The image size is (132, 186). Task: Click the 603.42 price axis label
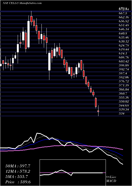click(x=124, y=61)
